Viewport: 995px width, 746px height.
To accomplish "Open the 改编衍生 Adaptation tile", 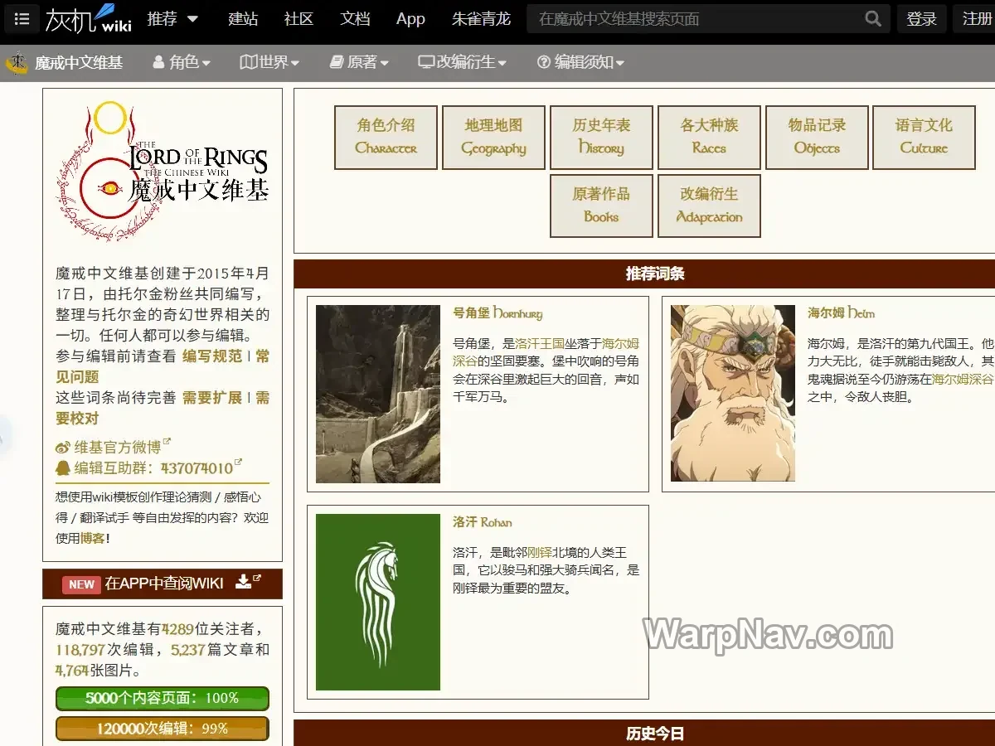I will click(x=709, y=206).
